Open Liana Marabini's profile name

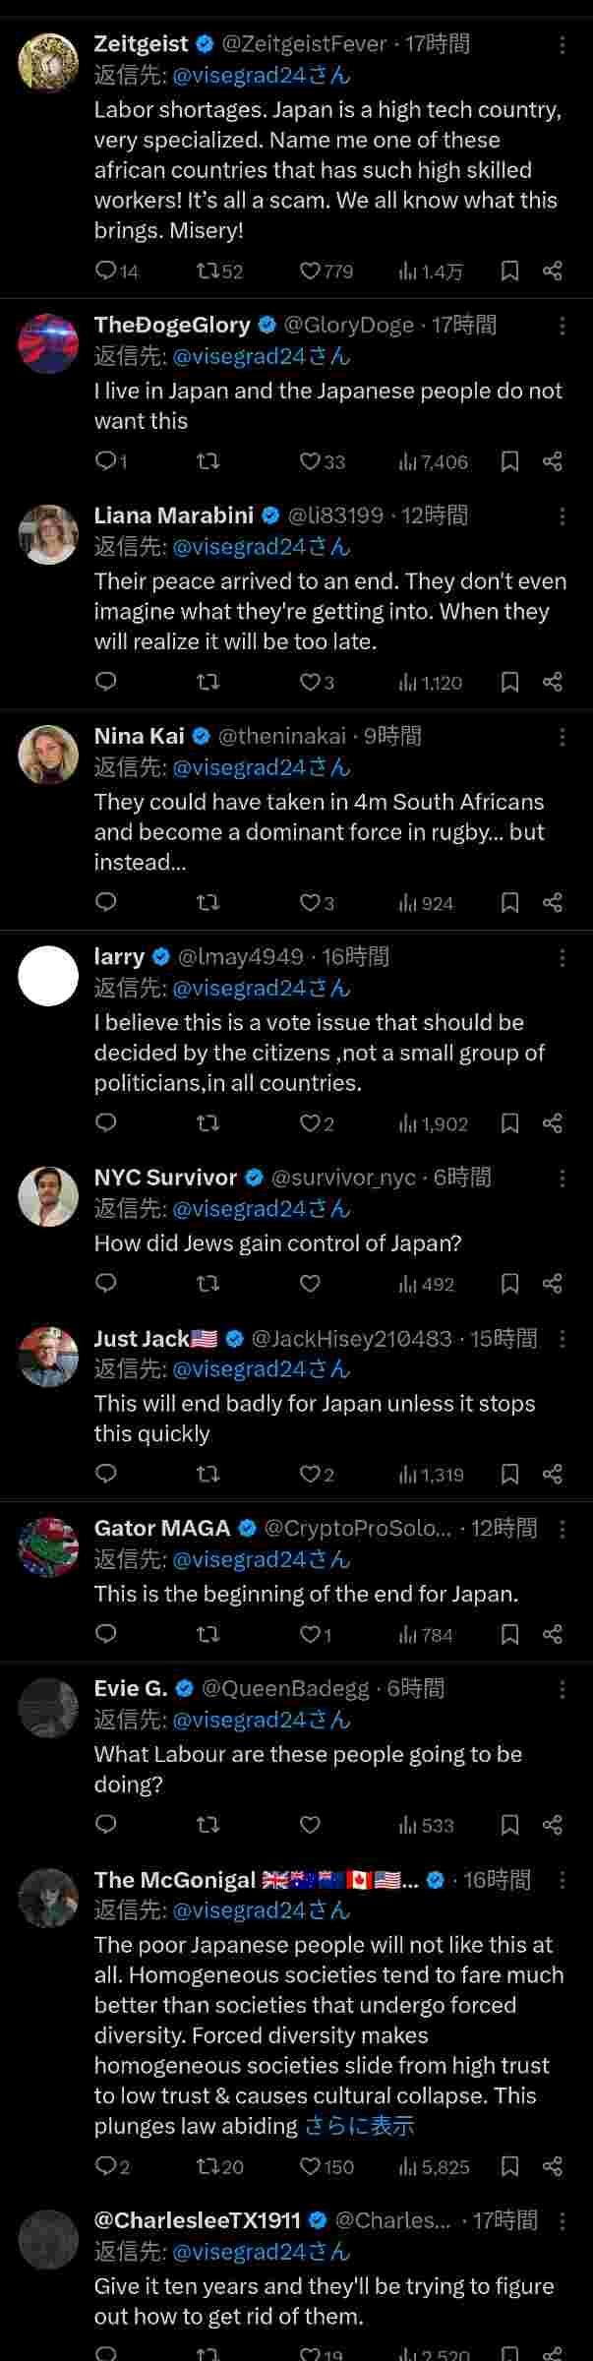point(174,515)
